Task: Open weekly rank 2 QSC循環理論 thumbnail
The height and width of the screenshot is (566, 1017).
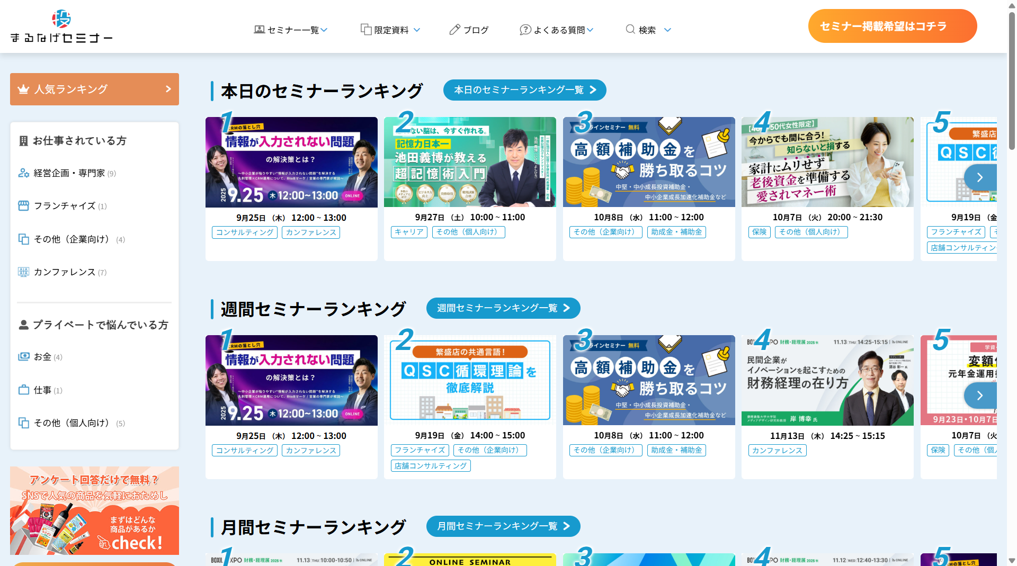Action: 470,380
